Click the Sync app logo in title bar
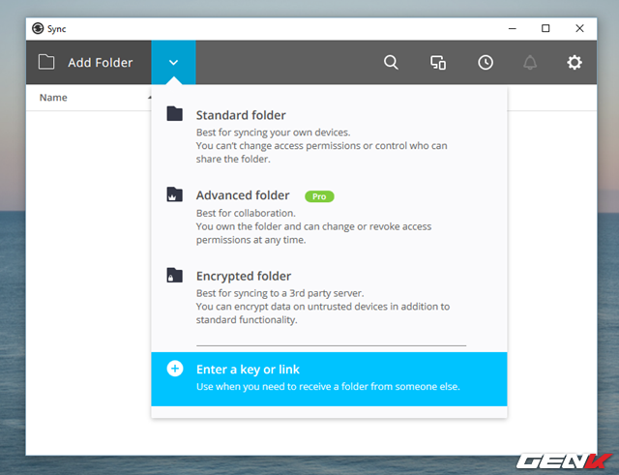Screen dimensions: 619x475 pyautogui.click(x=38, y=28)
